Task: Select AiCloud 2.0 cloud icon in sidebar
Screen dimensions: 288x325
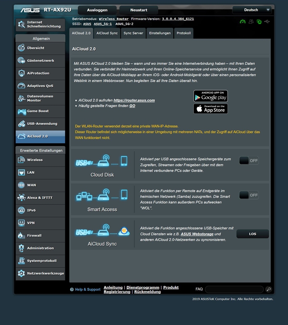Action: click(x=21, y=136)
